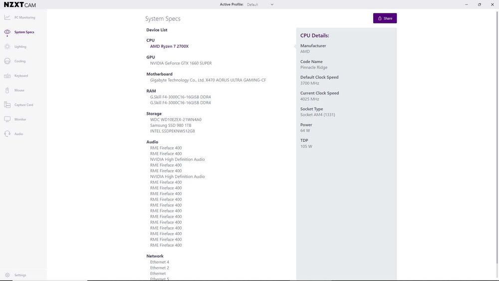This screenshot has height=281, width=499.
Task: Click the CPU Details panel heading
Action: click(314, 35)
